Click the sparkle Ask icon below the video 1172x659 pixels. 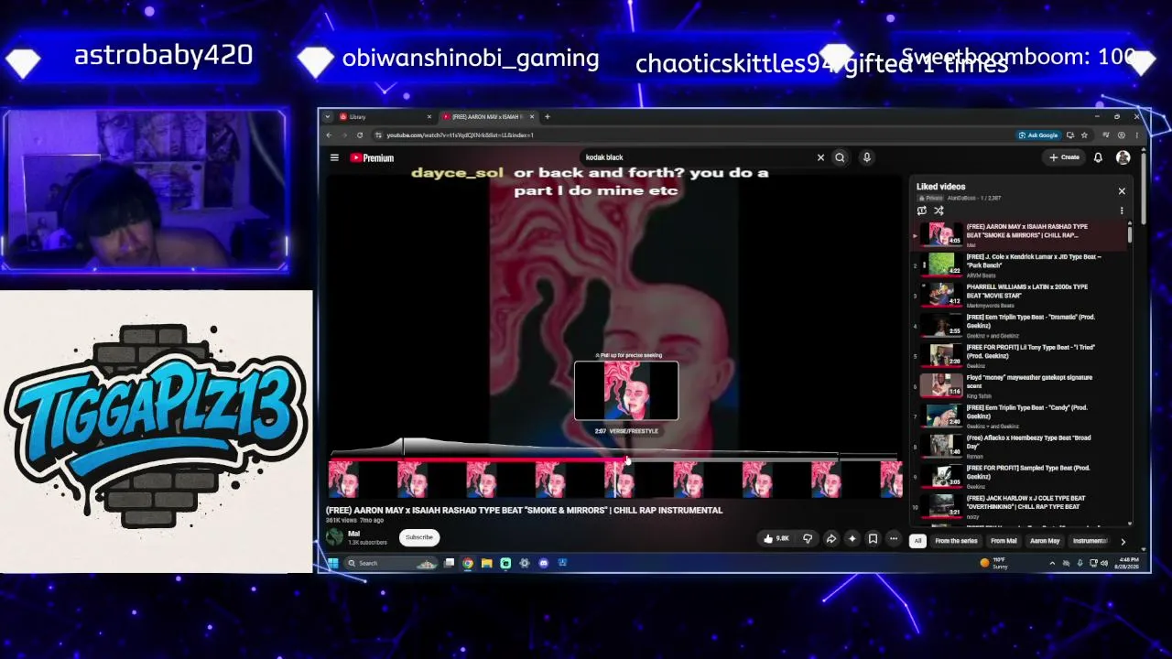pos(852,538)
